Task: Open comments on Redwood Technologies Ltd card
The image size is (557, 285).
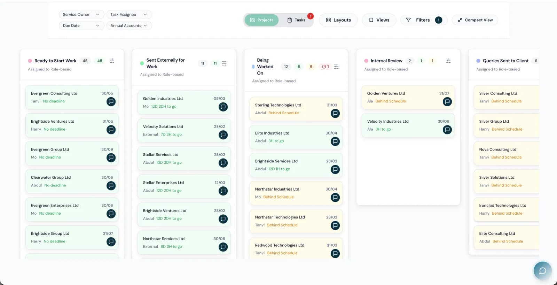Action: [335, 254]
